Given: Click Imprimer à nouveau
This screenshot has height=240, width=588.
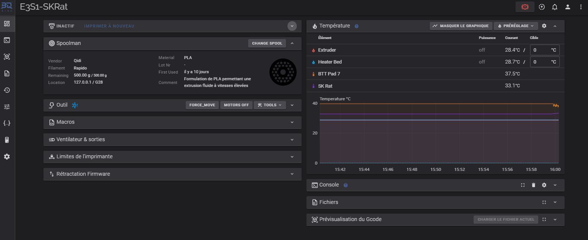Looking at the screenshot, I should tap(109, 26).
